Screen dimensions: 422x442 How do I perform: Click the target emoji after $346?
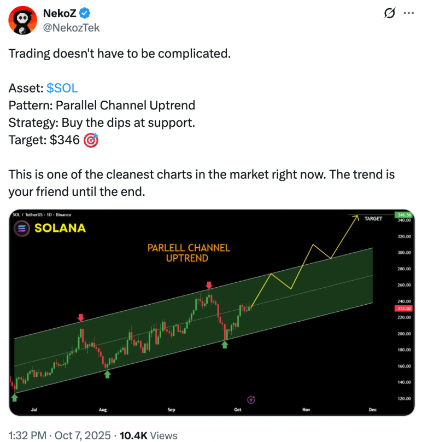pyautogui.click(x=91, y=141)
